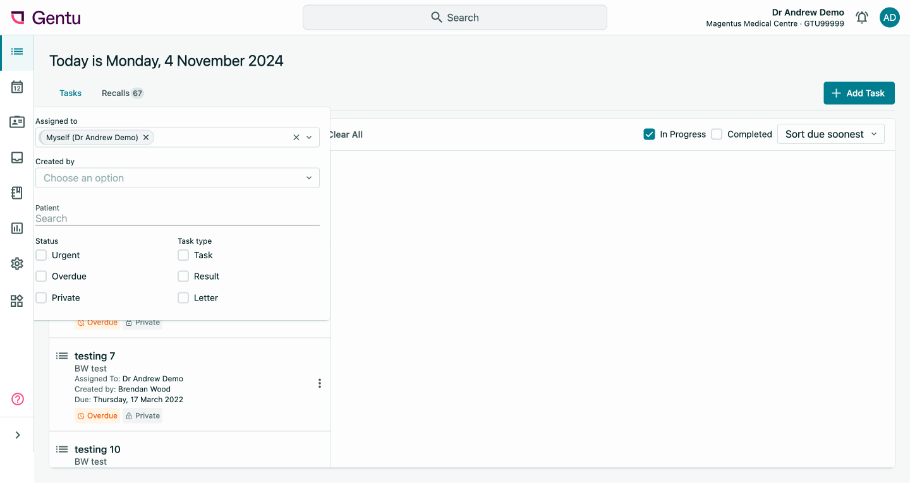The height and width of the screenshot is (483, 910).
Task: Switch to the Recalls tab
Action: point(122,93)
